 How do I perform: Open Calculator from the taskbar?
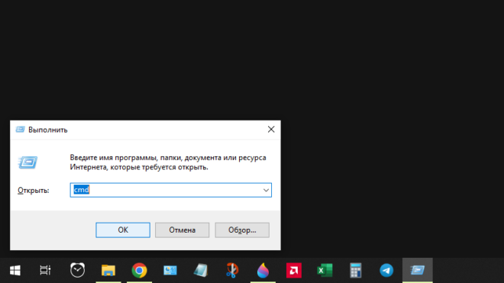[x=356, y=270]
